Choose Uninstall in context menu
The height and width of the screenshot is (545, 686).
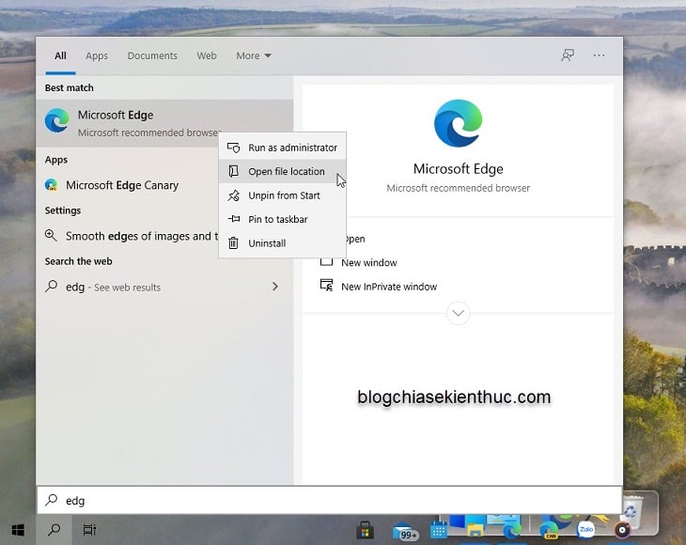point(282,243)
